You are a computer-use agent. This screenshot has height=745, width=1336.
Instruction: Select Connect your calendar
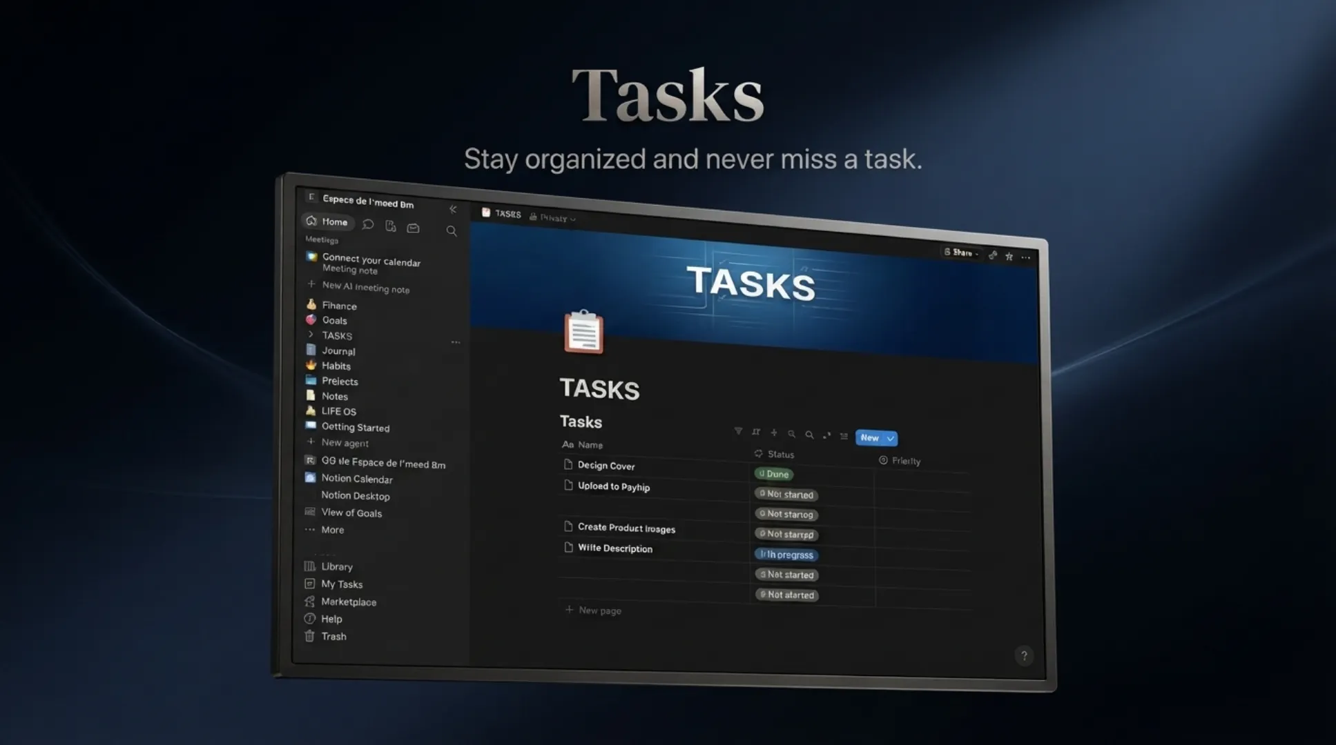[x=371, y=260]
